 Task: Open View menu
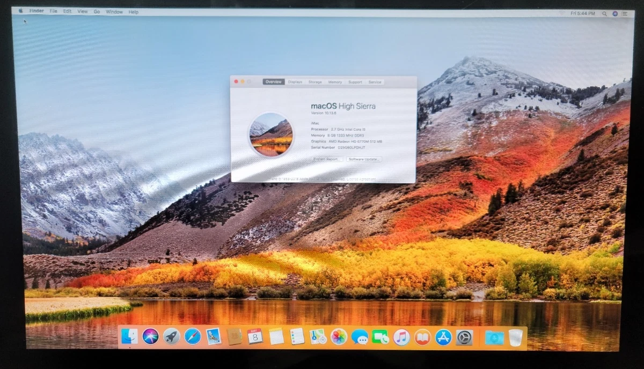tap(83, 11)
